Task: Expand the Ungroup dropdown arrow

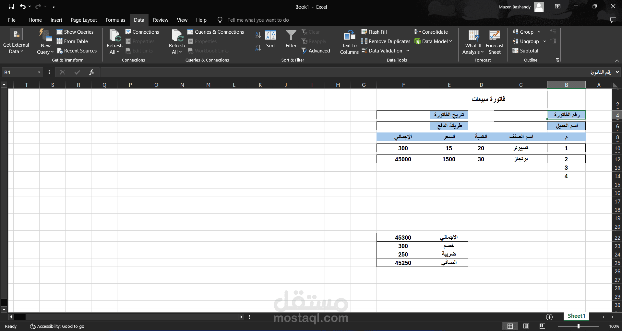Action: tap(544, 41)
